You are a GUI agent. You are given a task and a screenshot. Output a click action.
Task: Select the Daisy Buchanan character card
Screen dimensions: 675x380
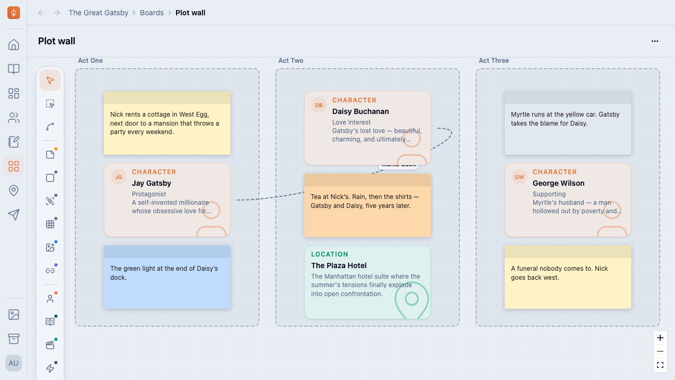pyautogui.click(x=368, y=128)
